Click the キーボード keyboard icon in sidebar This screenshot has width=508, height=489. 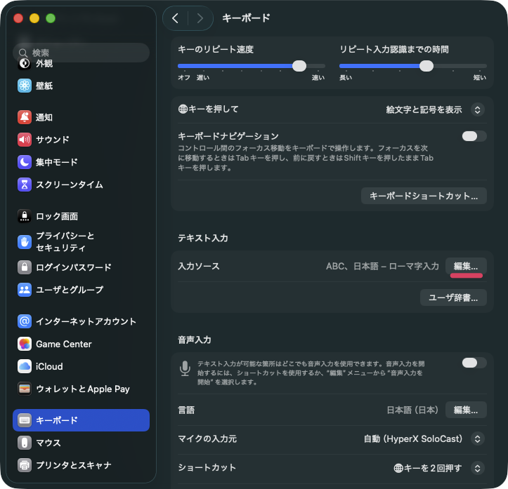click(x=25, y=420)
